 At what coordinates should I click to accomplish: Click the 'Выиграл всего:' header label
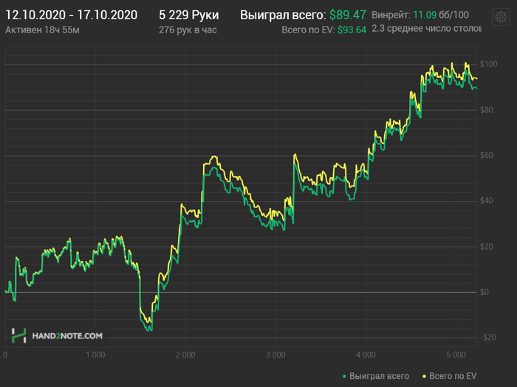[283, 16]
